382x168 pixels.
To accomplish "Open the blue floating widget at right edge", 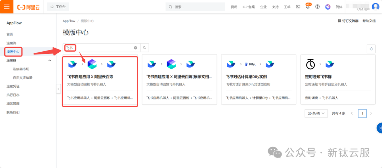I will 379,128.
